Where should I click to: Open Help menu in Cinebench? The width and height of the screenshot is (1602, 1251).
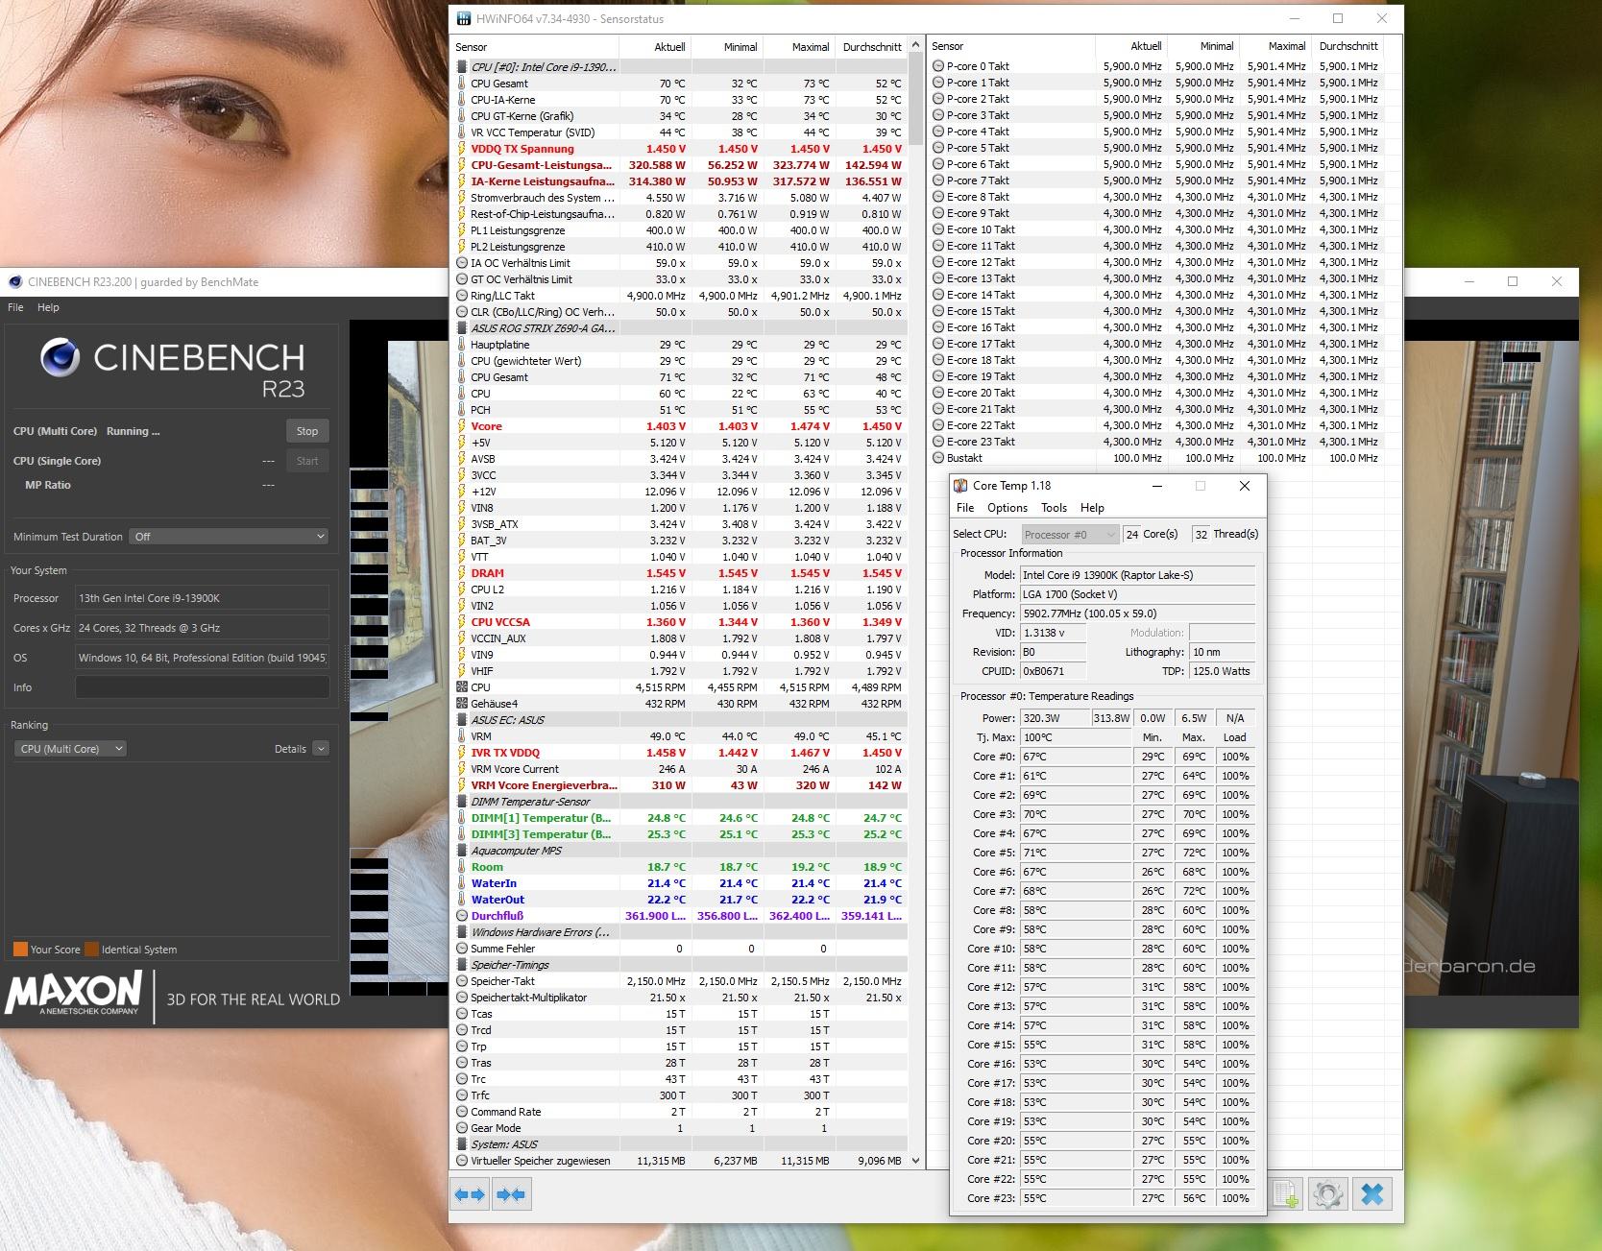48,307
